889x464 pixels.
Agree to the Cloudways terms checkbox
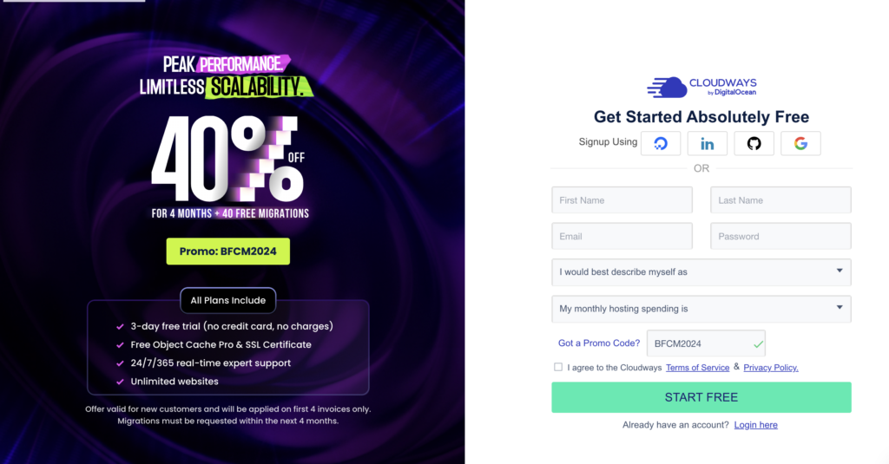pyautogui.click(x=558, y=367)
